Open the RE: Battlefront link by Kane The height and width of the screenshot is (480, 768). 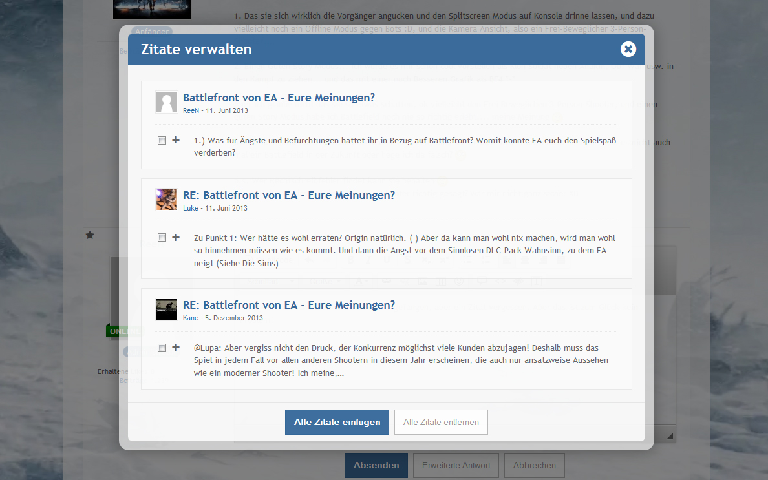coord(289,305)
